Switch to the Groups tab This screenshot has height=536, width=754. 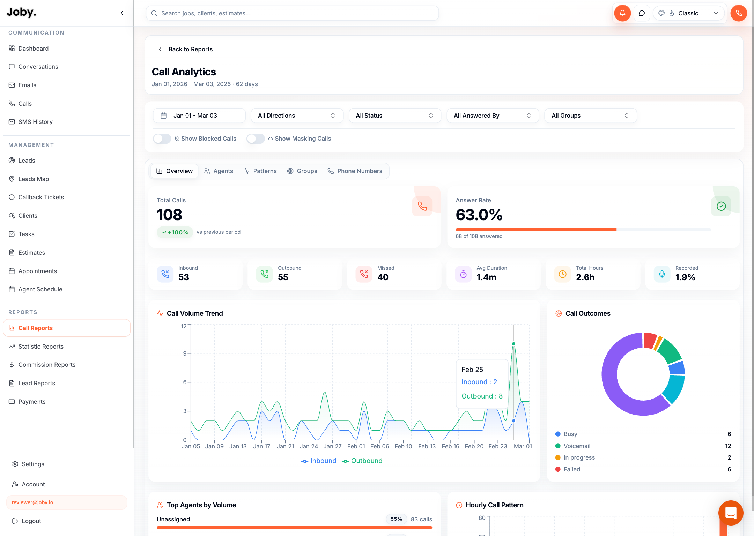pyautogui.click(x=302, y=171)
